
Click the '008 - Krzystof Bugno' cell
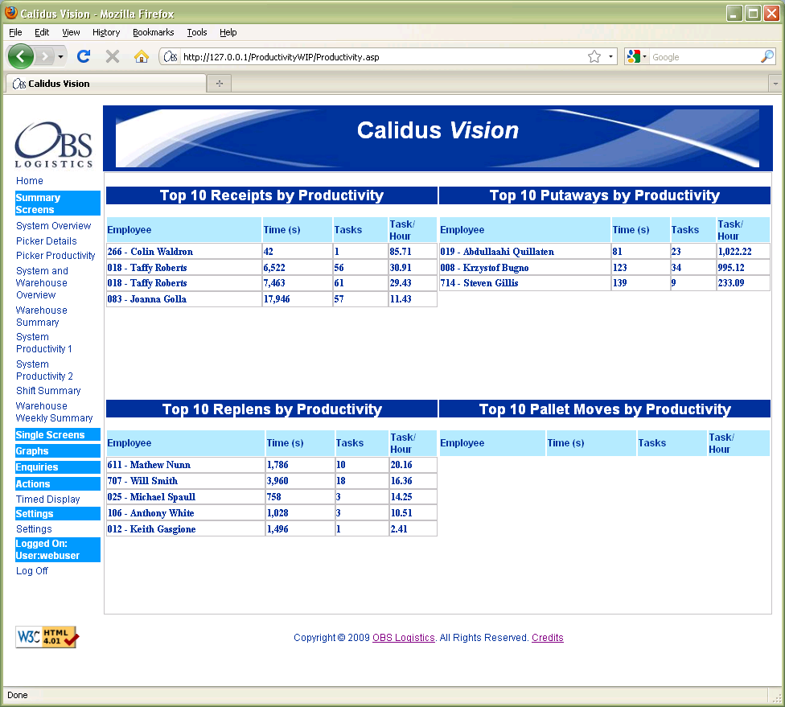[x=524, y=267]
